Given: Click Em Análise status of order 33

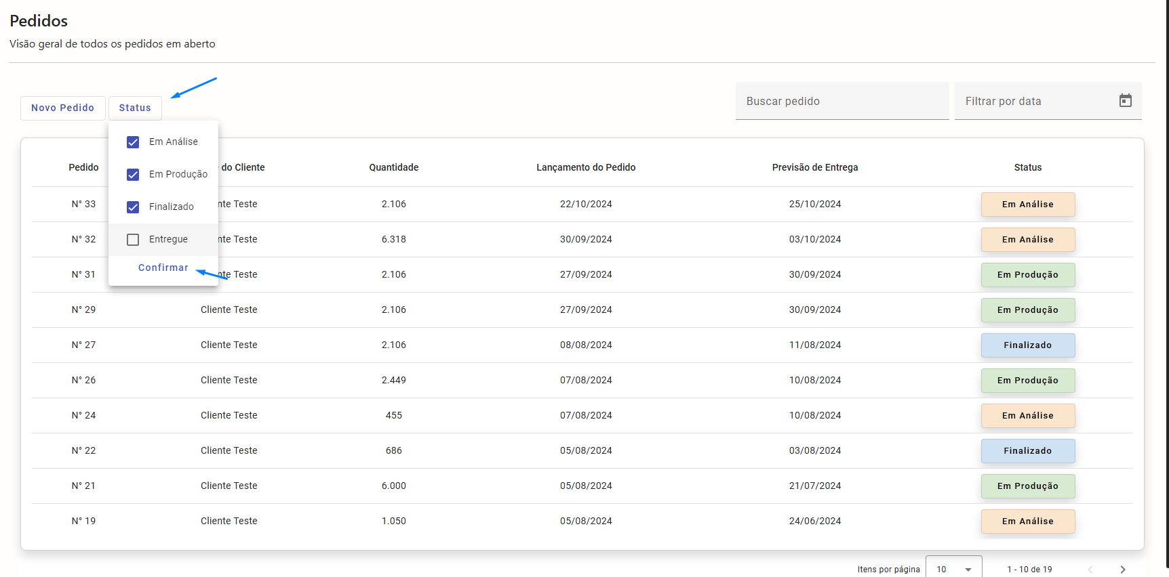Looking at the screenshot, I should (1027, 205).
